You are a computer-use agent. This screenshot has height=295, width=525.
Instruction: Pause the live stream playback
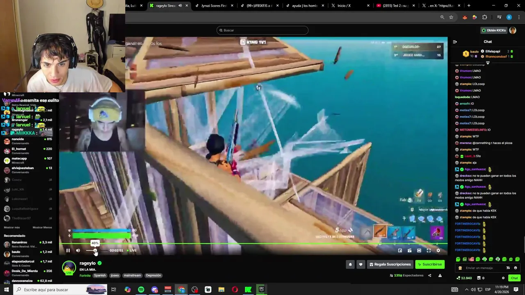point(68,251)
